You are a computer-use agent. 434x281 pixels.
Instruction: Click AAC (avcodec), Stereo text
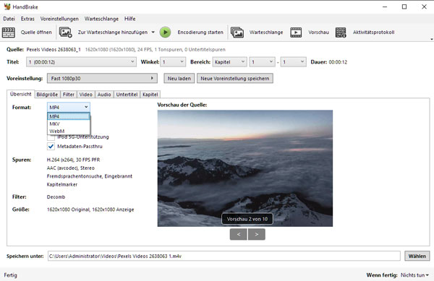click(x=71, y=168)
